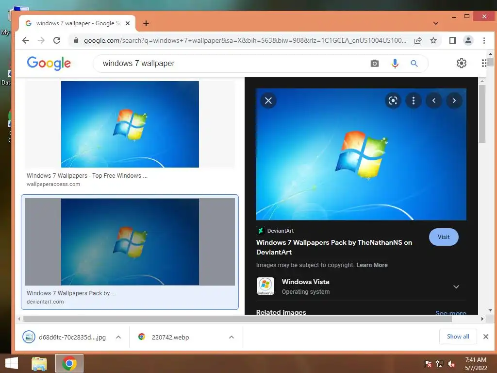
Task: Click See more related images
Action: pyautogui.click(x=451, y=313)
